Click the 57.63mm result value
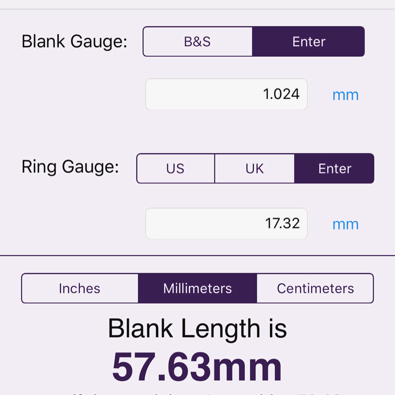 (197, 366)
